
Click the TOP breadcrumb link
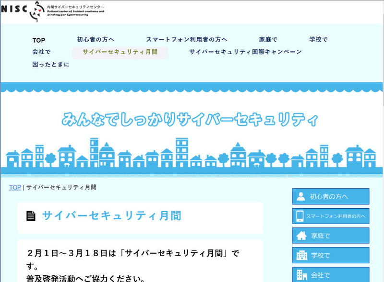tap(15, 188)
